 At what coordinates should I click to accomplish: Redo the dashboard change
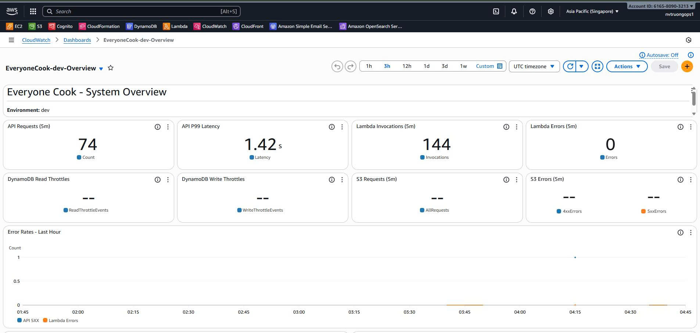coord(351,66)
